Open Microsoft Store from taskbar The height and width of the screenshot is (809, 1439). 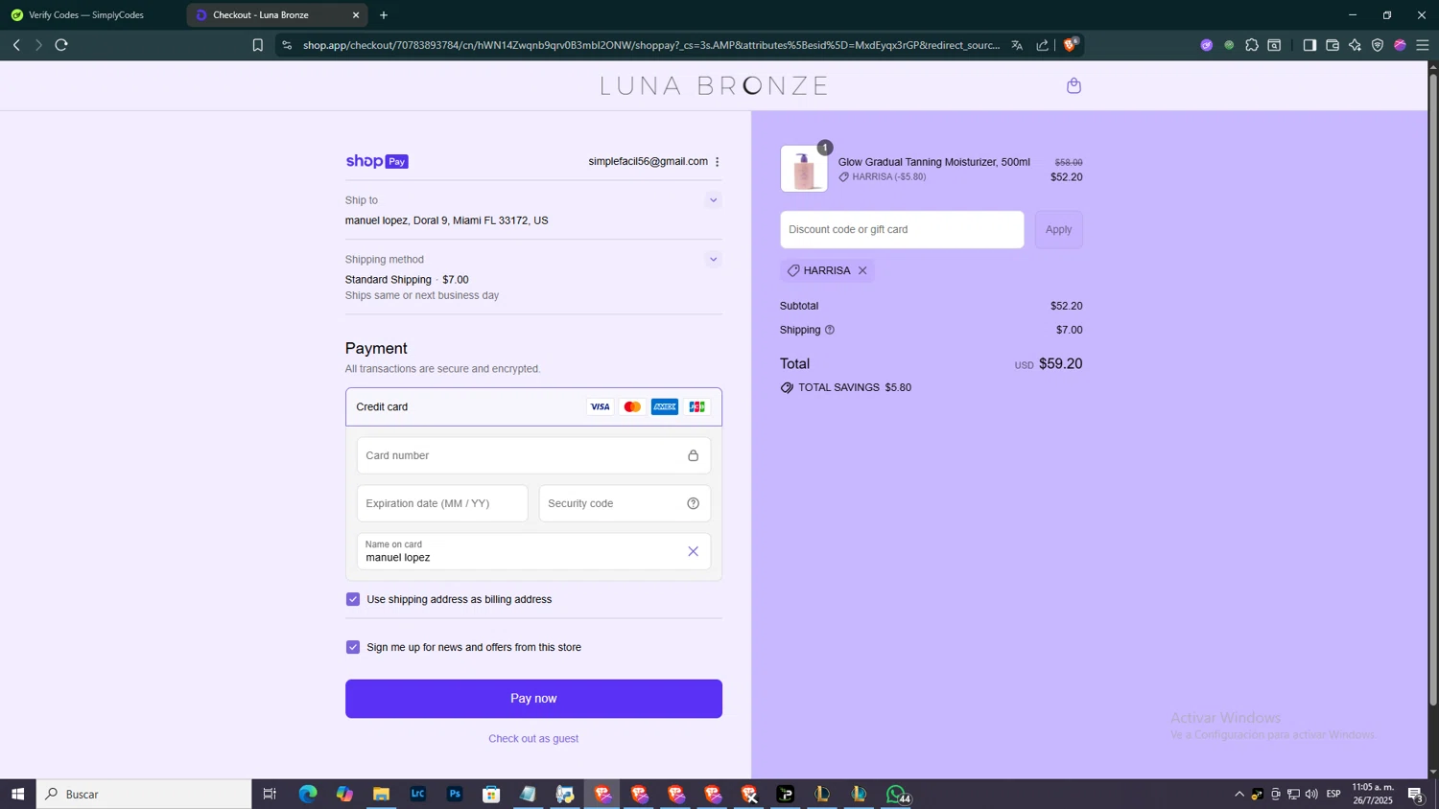(x=491, y=794)
